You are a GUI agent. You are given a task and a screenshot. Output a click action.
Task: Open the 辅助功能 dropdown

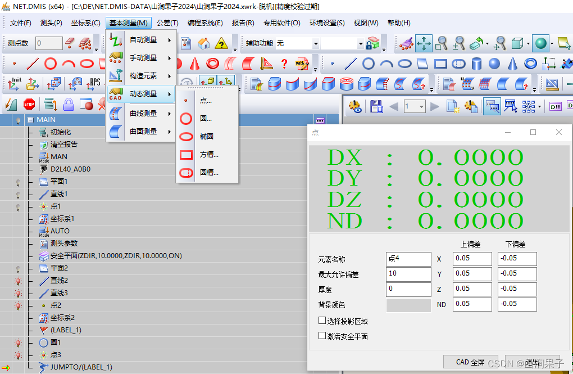coord(316,44)
